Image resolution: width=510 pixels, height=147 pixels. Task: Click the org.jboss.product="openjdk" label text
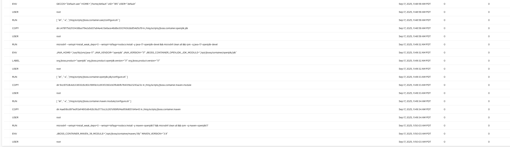(108, 60)
